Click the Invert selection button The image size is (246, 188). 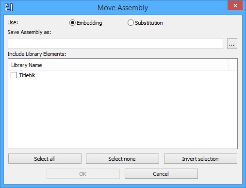click(200, 159)
